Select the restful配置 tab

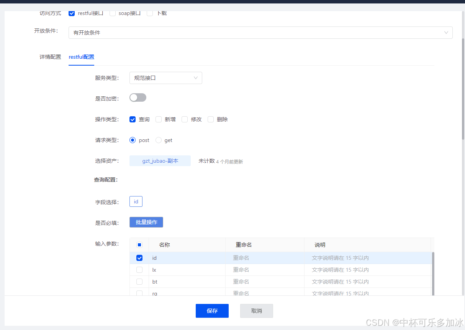pos(81,57)
